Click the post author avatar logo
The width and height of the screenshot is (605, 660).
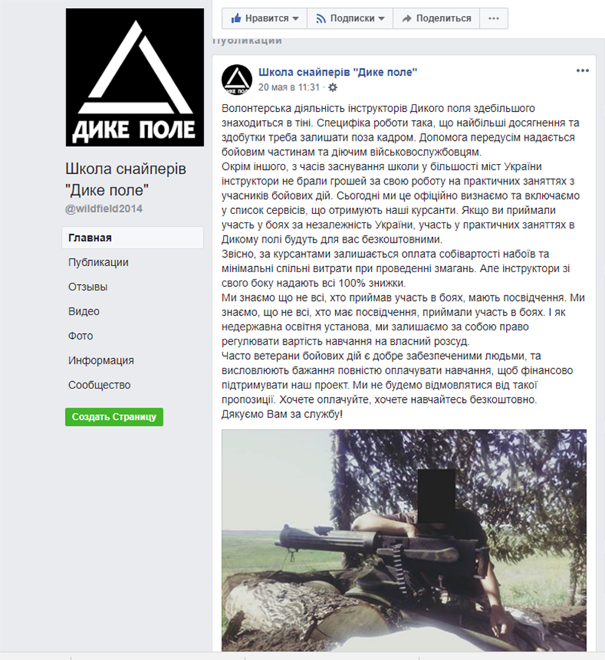(x=237, y=80)
